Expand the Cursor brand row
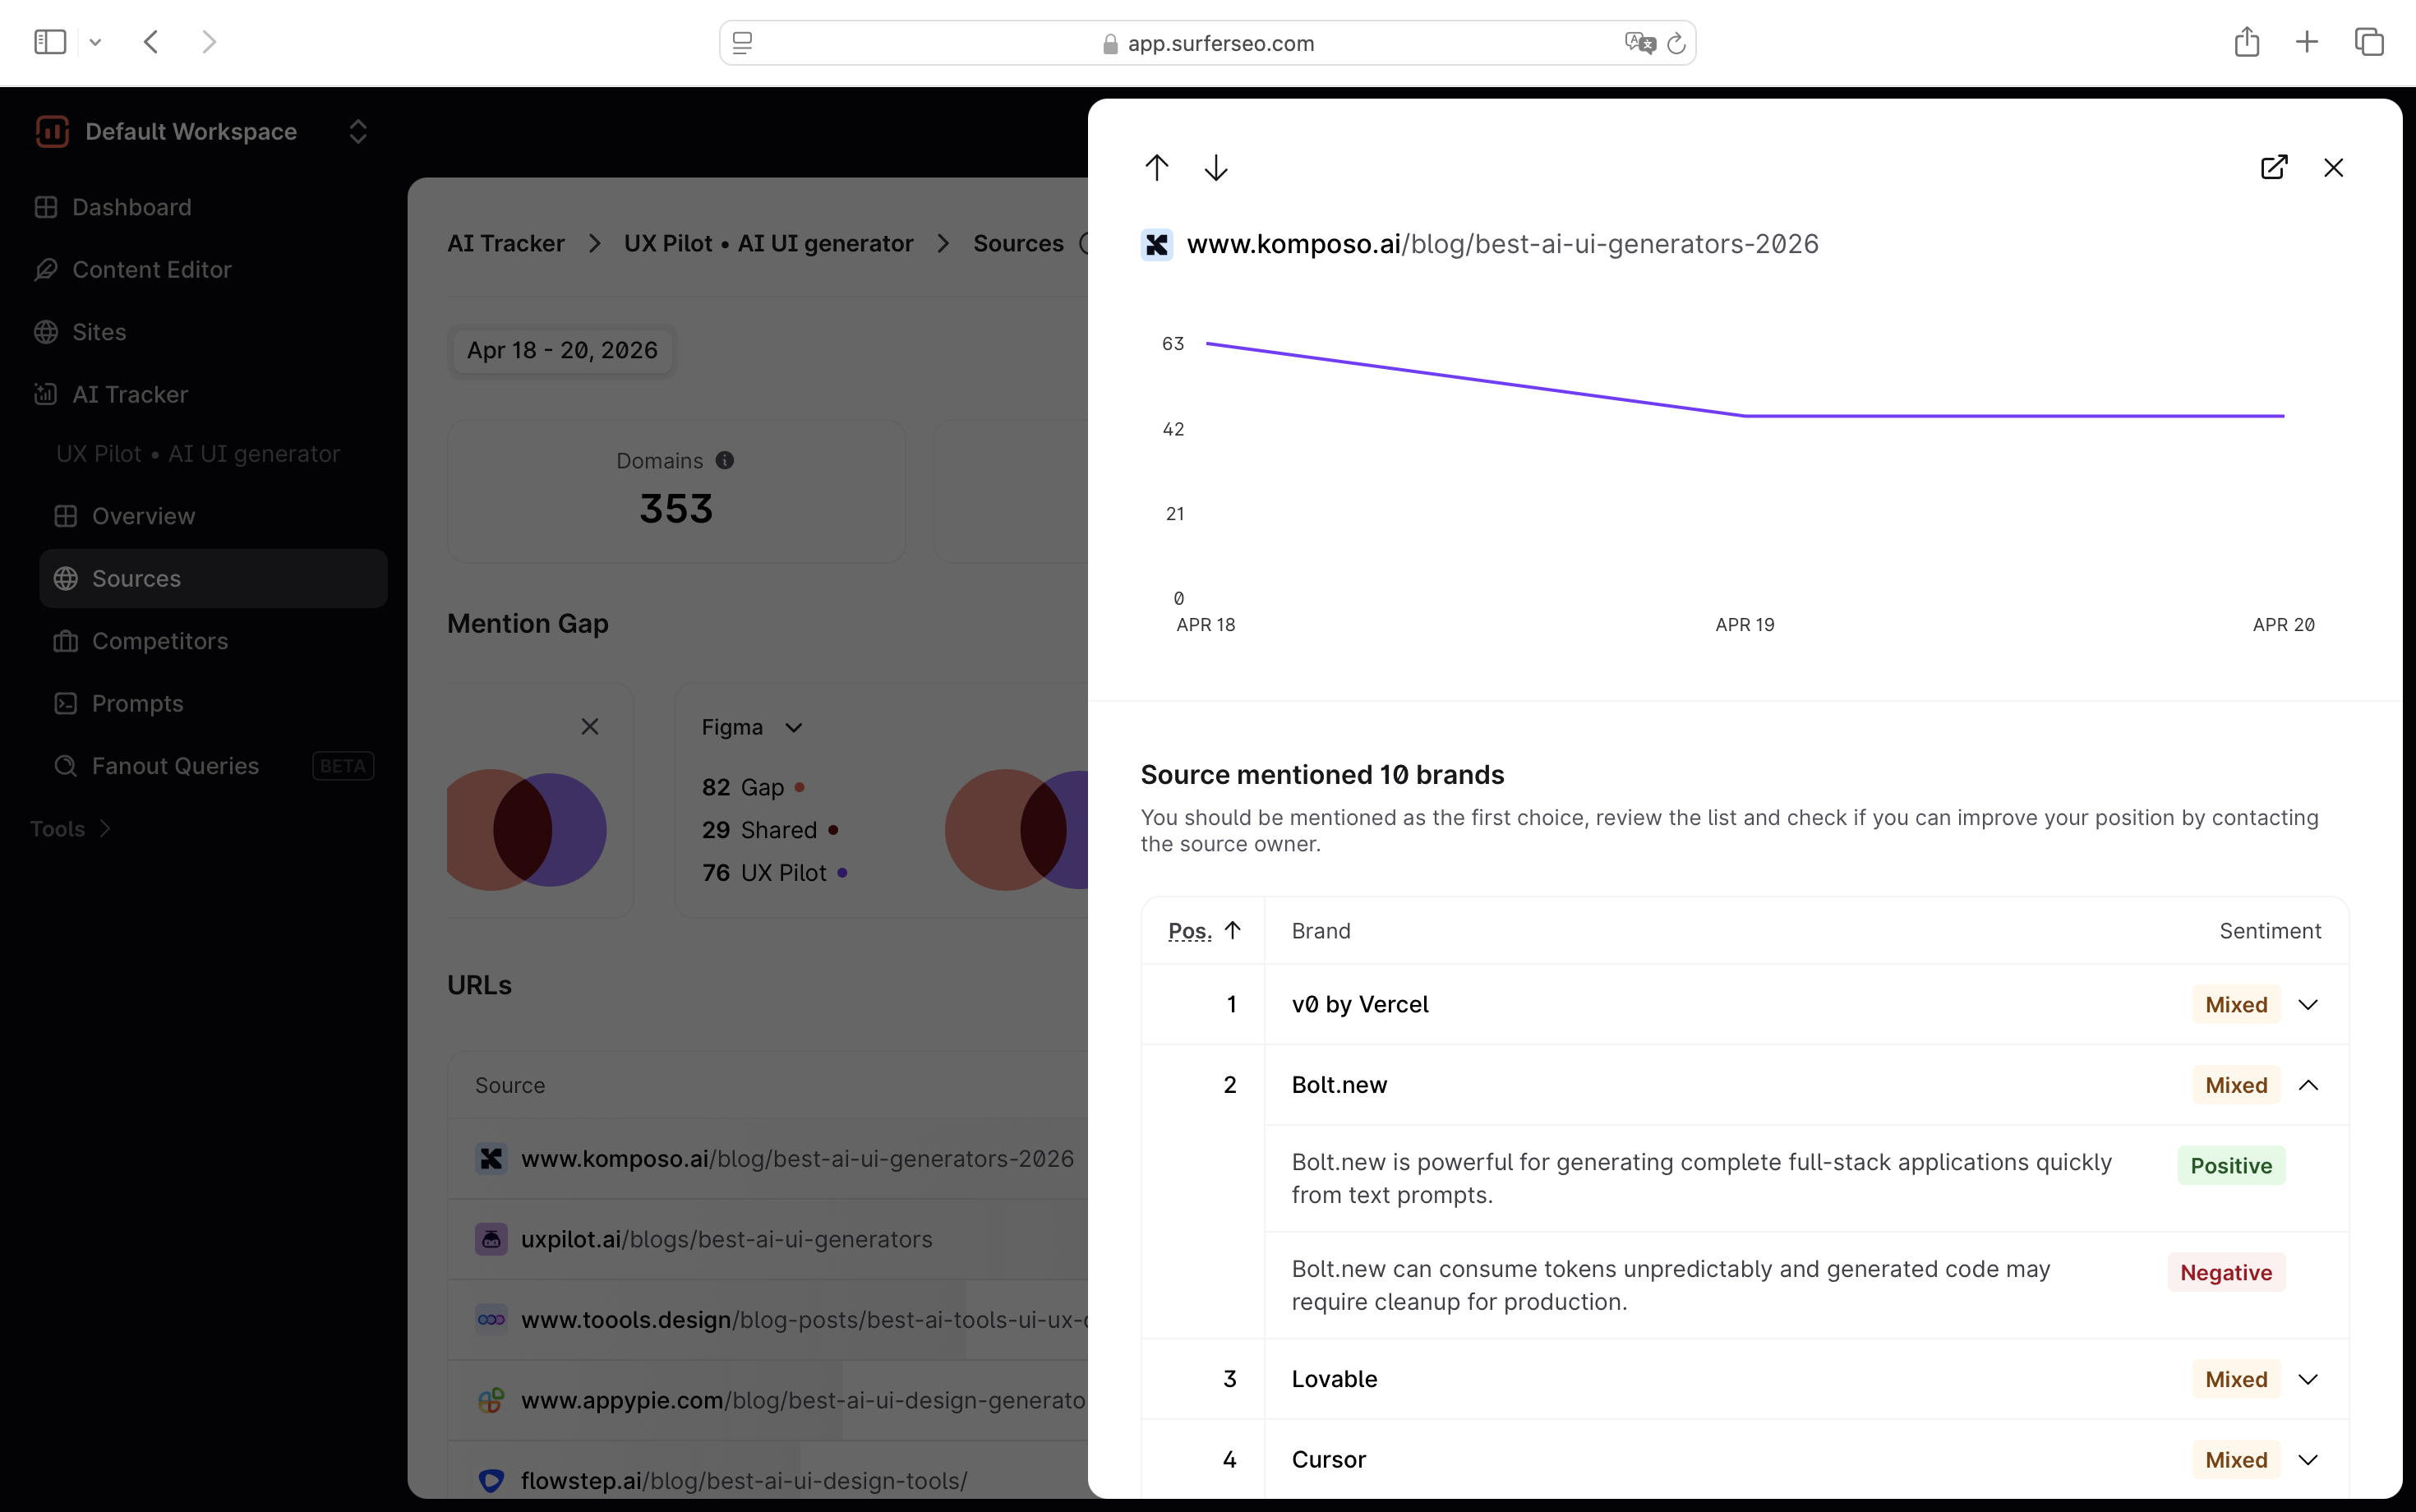This screenshot has height=1512, width=2416. pos(2307,1459)
